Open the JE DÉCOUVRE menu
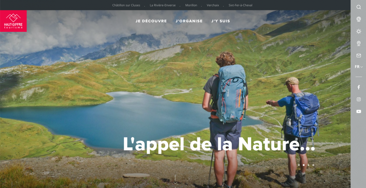 [151, 21]
